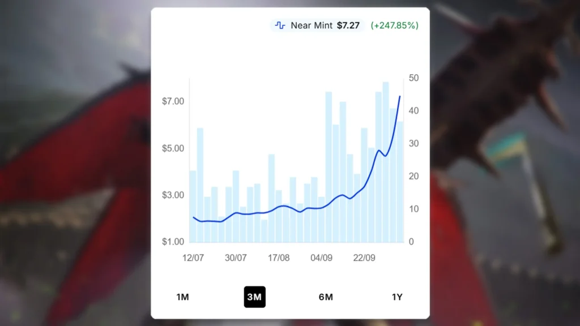Click the green +247.85% change text

pyautogui.click(x=394, y=25)
